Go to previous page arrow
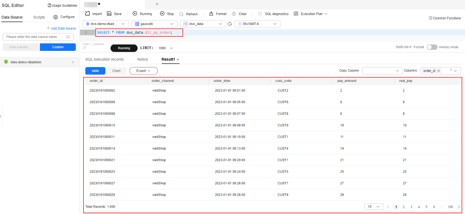This screenshot has width=465, height=214. pos(388,207)
